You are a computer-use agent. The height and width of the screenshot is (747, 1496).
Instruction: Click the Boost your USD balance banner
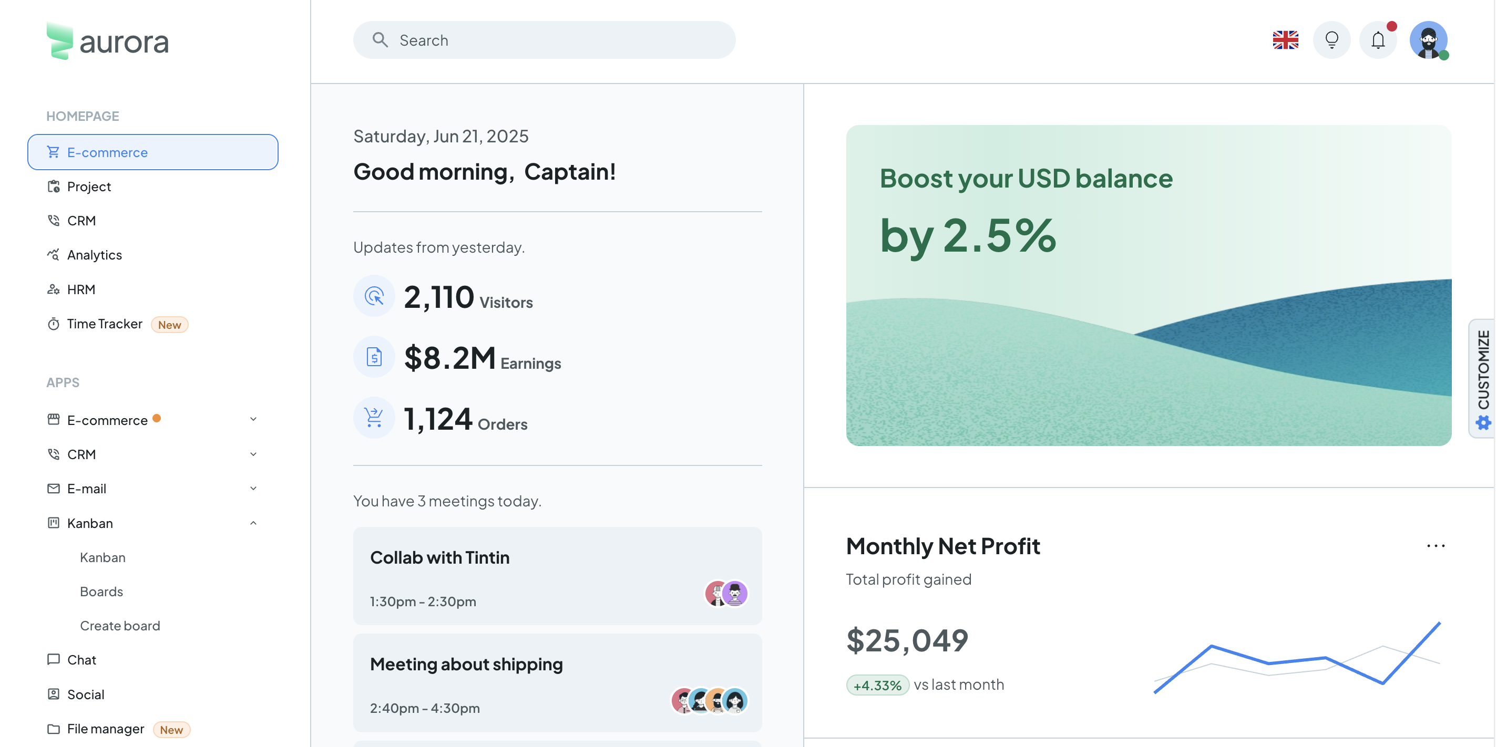coord(1148,286)
